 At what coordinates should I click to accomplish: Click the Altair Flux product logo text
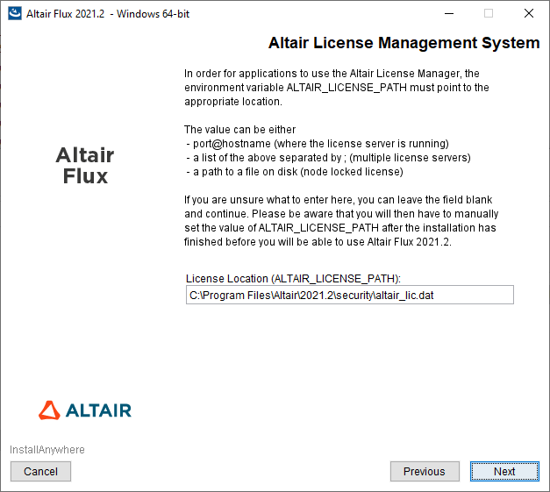point(85,165)
